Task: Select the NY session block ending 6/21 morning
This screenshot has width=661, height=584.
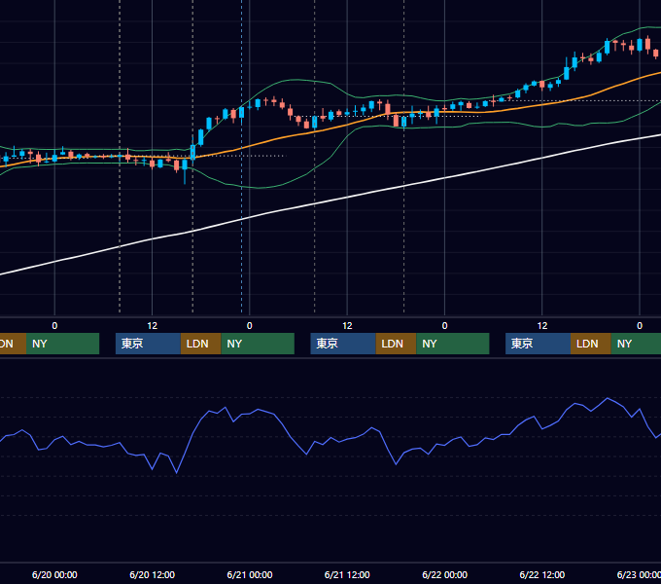Action: [x=258, y=344]
